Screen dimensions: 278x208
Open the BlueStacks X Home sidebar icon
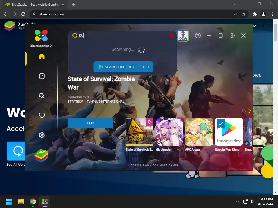42,56
